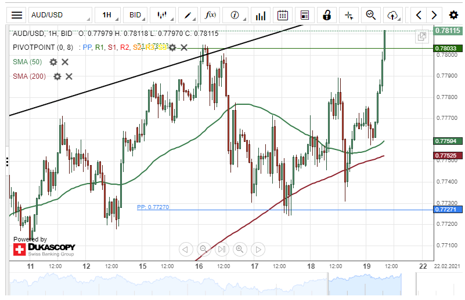Enable the crosshair cursor tool
The width and height of the screenshot is (465, 300).
tap(349, 15)
